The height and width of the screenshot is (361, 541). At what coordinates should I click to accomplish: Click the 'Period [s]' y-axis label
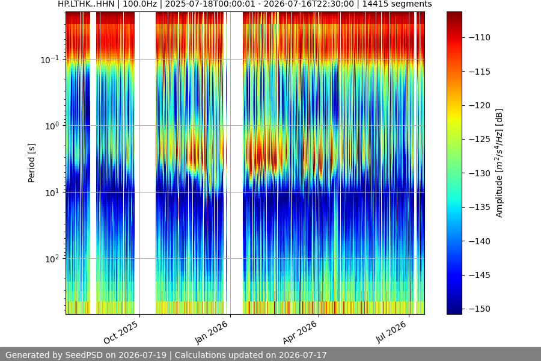pos(31,163)
